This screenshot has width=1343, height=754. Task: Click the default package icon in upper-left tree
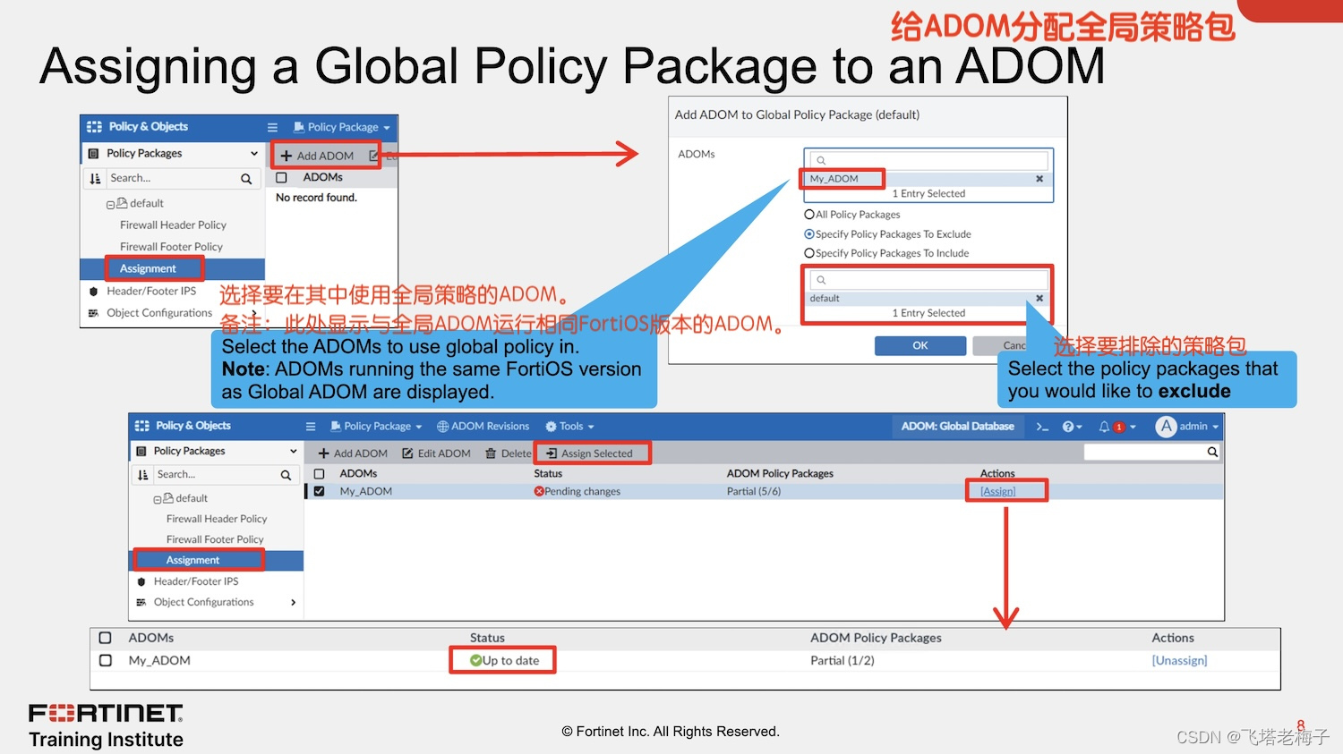(x=122, y=203)
